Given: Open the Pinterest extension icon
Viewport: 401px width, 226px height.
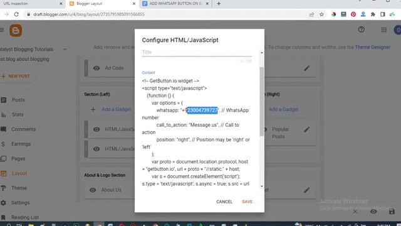Looking at the screenshot, I should (x=353, y=14).
